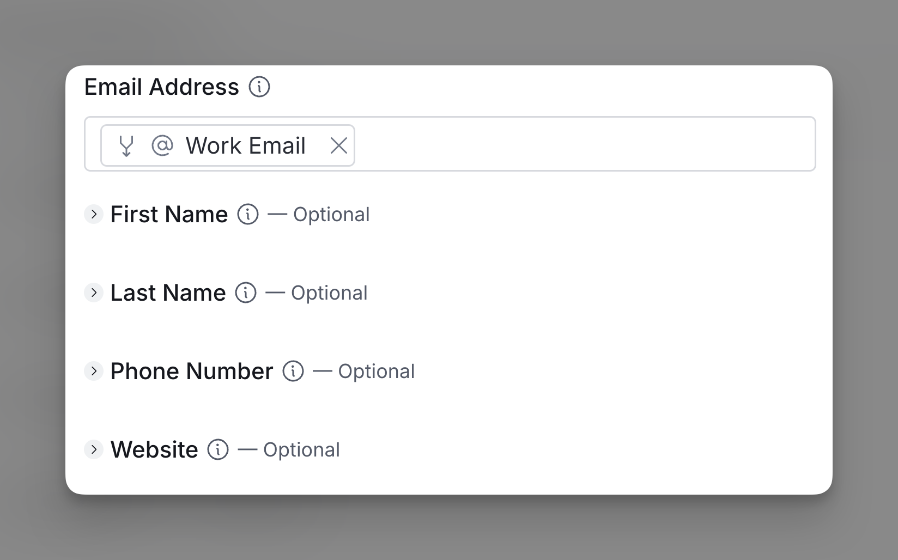Image resolution: width=898 pixels, height=560 pixels.
Task: Click the Last Name info icon
Action: coord(246,293)
